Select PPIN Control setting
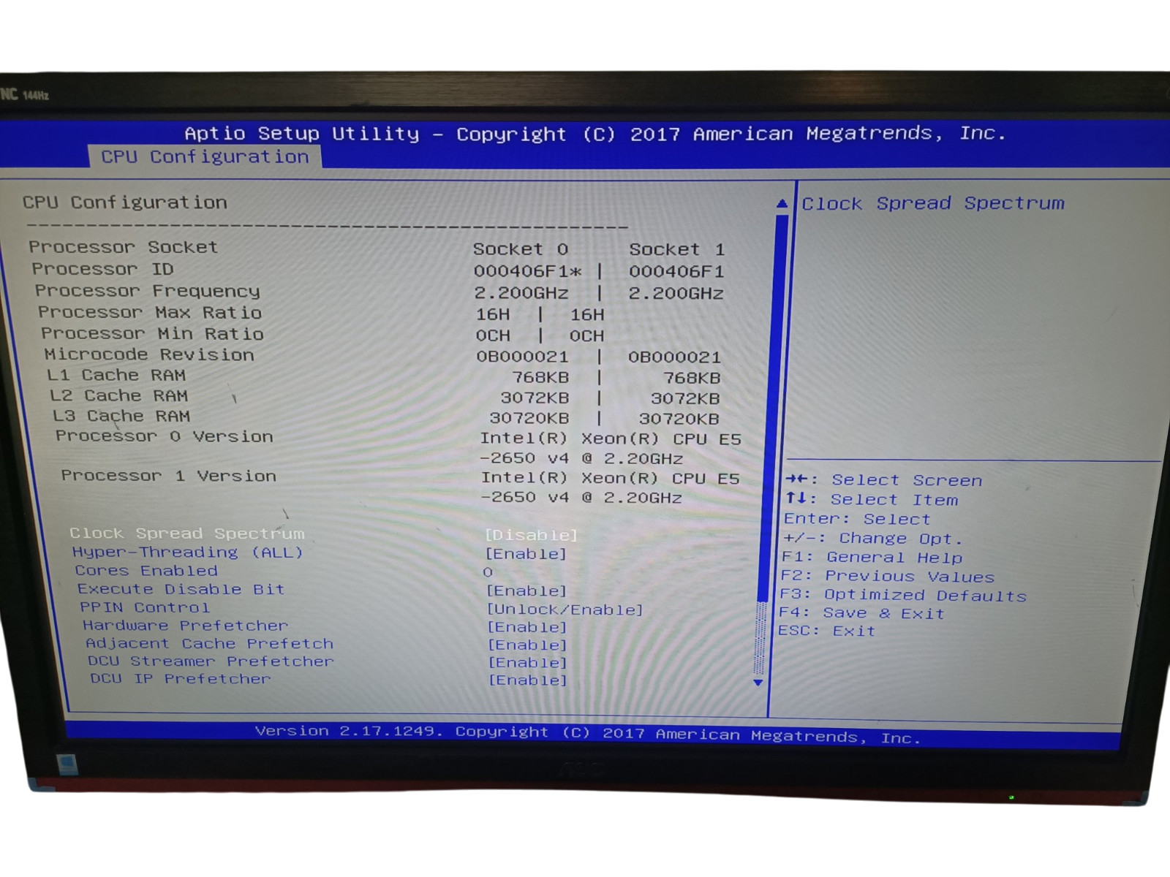 145,607
